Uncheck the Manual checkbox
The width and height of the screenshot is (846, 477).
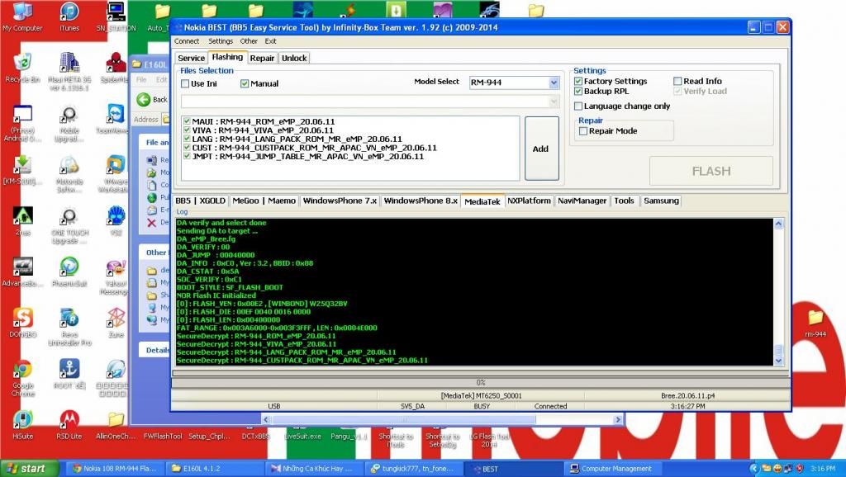click(245, 83)
